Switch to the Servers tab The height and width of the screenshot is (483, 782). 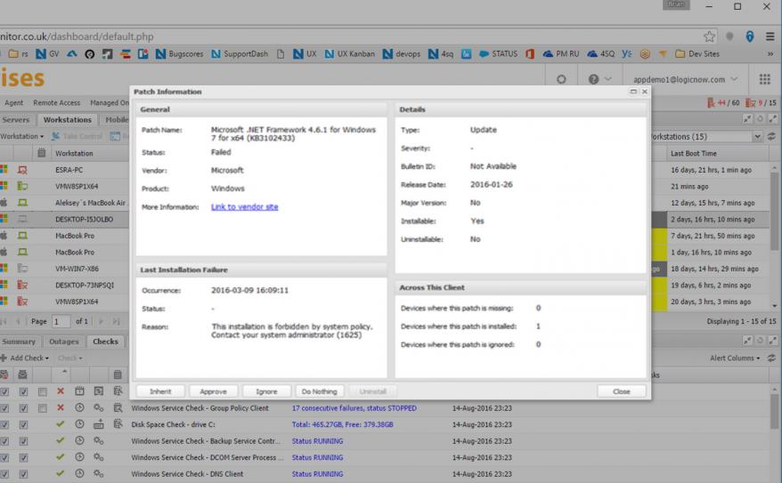pos(16,119)
